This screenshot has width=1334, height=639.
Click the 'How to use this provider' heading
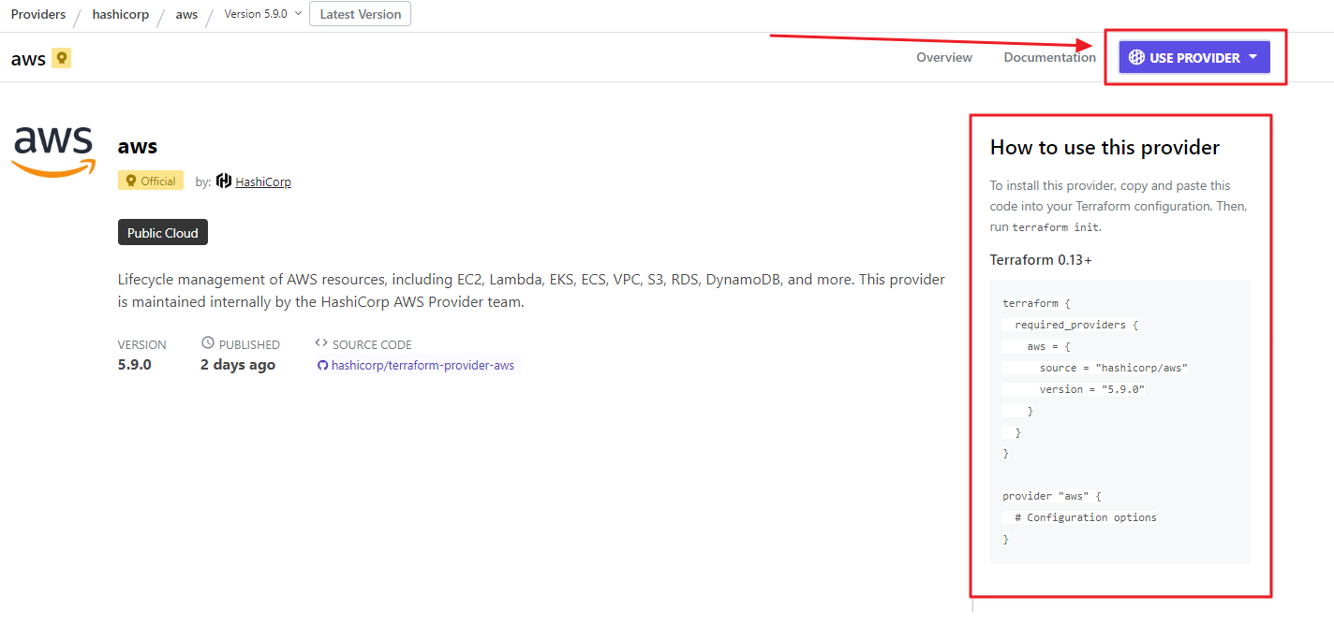point(1105,147)
